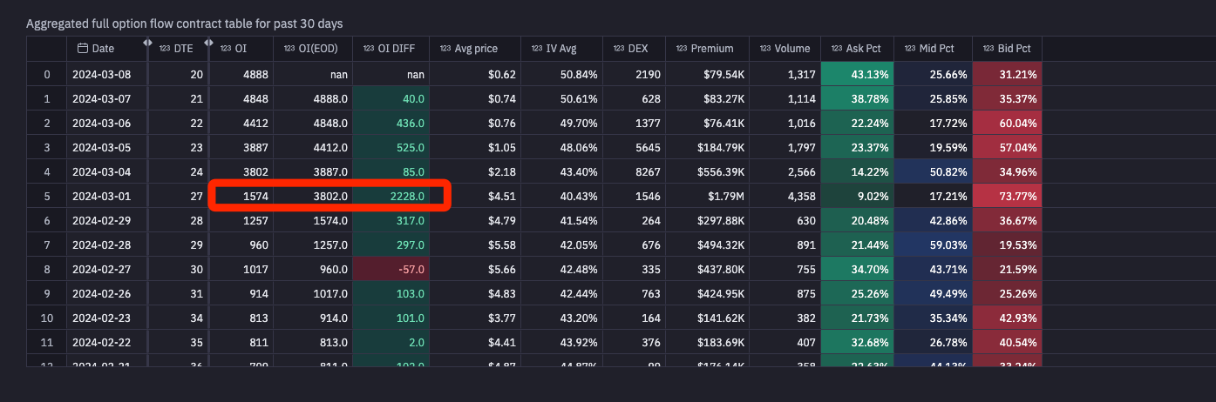Click the 123 type icon next to Ask Pct

coord(837,49)
